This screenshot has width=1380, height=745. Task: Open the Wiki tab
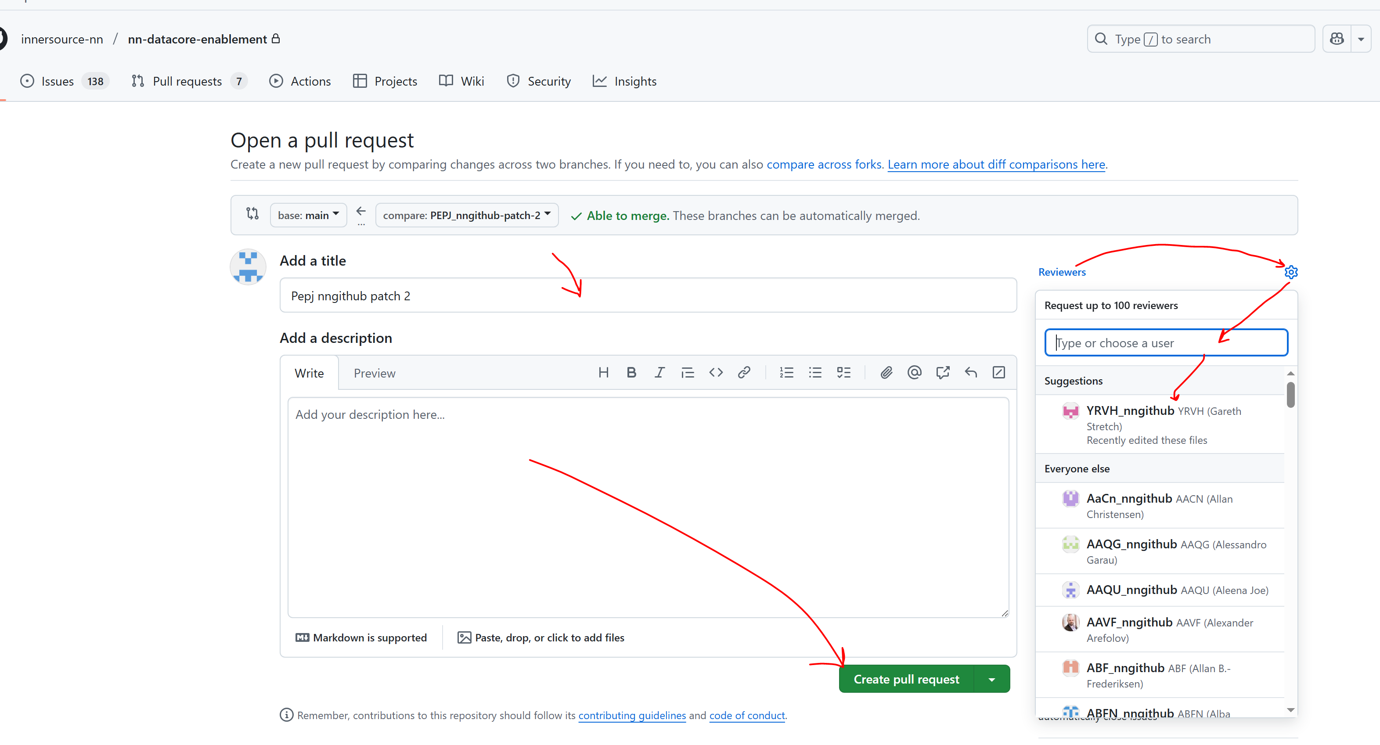[462, 81]
